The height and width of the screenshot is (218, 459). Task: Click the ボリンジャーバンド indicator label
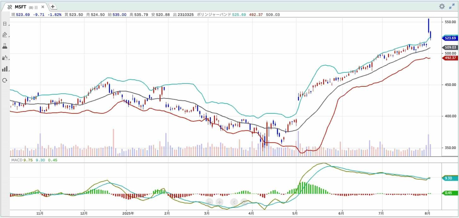[214, 15]
